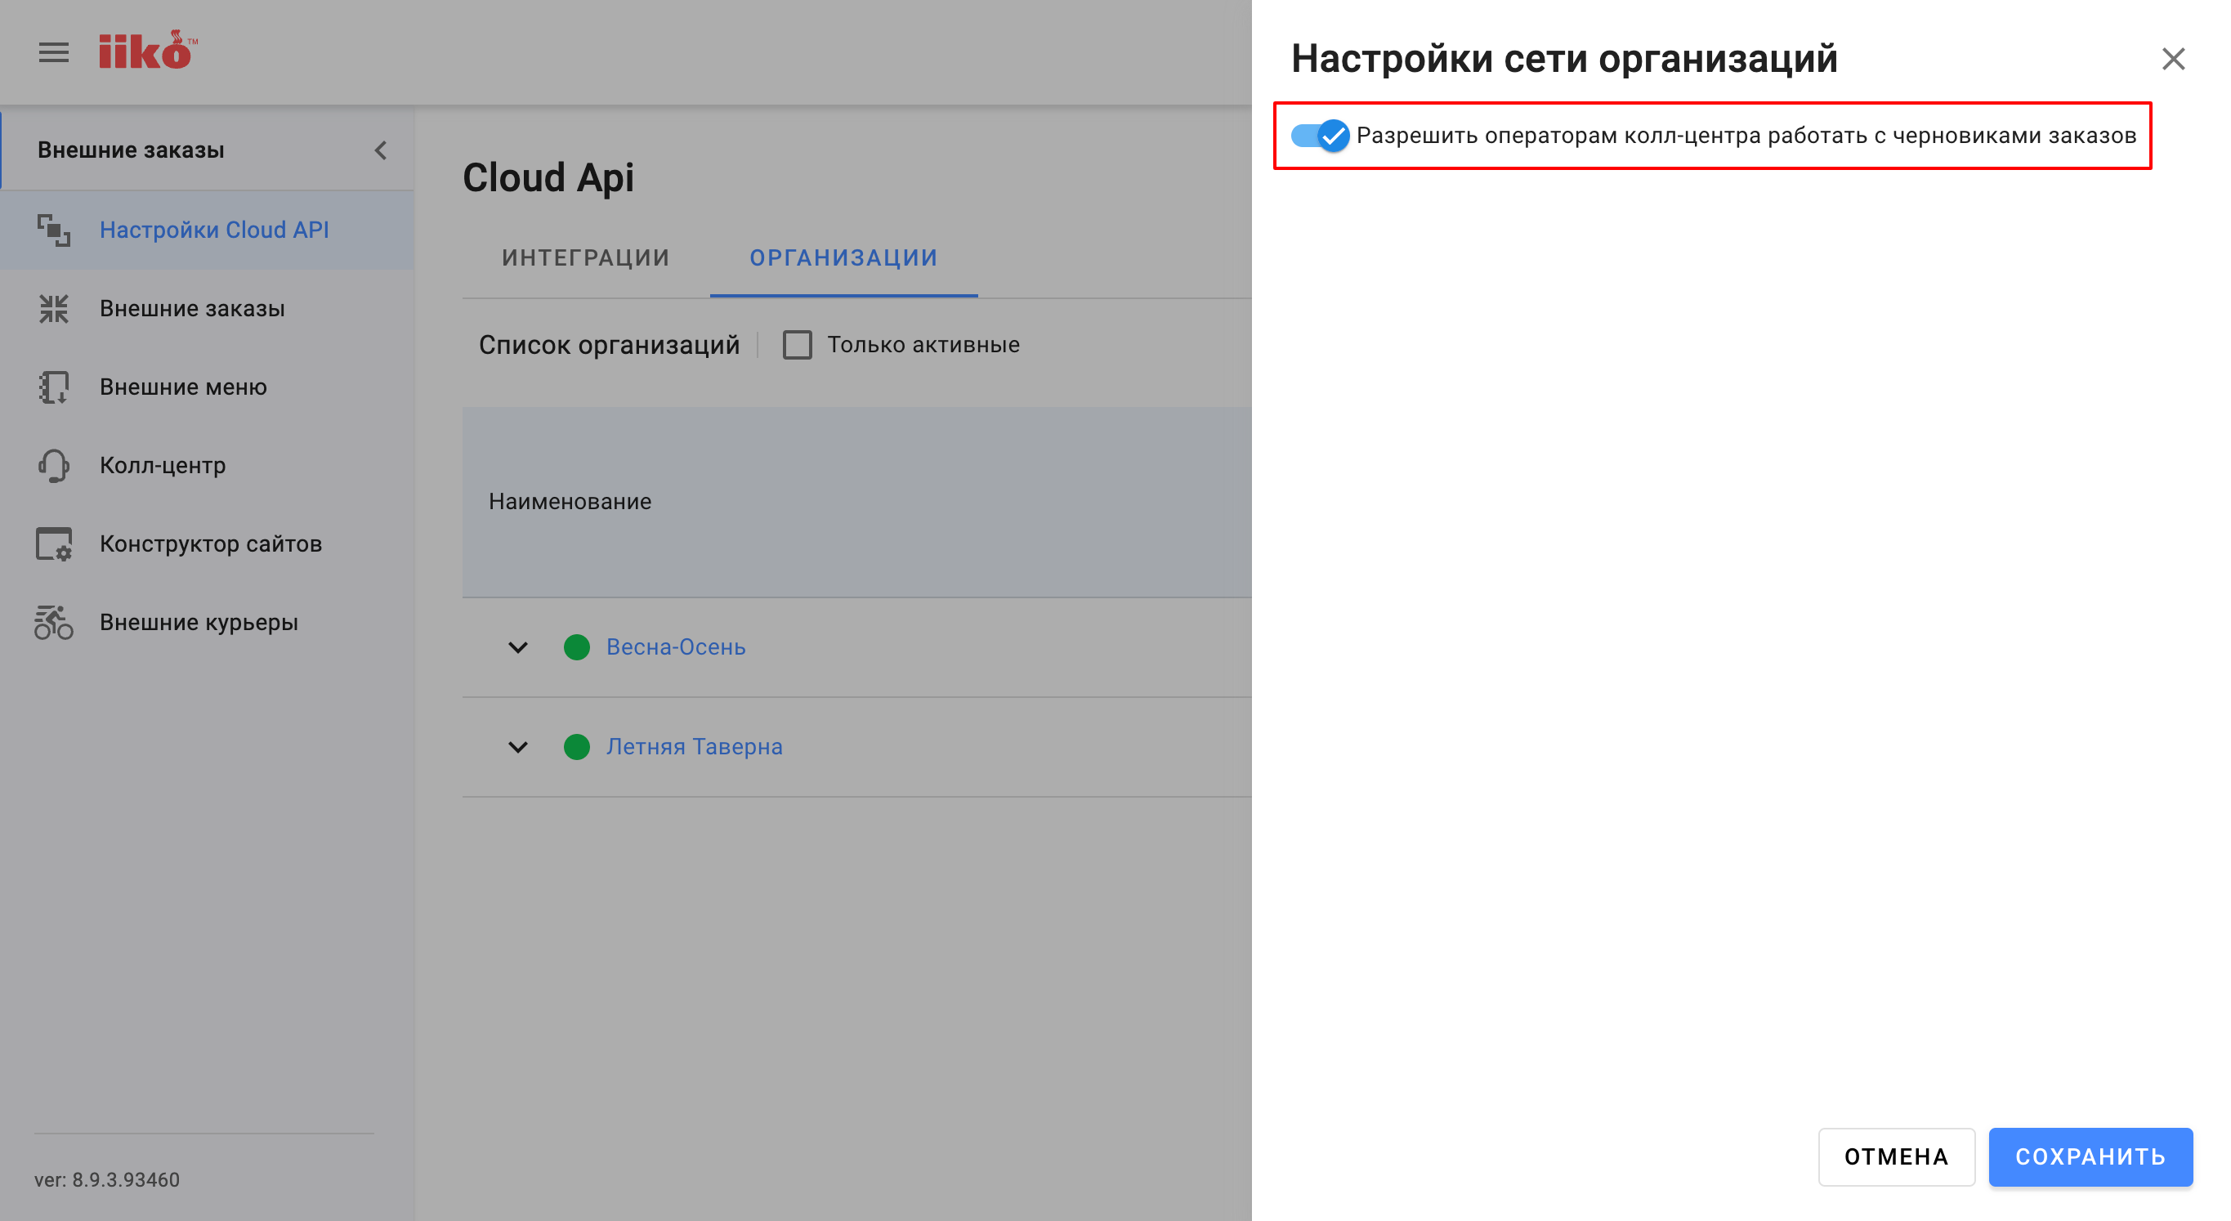Switch to the ИНТЕГРАЦИИ tab
Viewport: 2231px width, 1221px height.
click(585, 257)
